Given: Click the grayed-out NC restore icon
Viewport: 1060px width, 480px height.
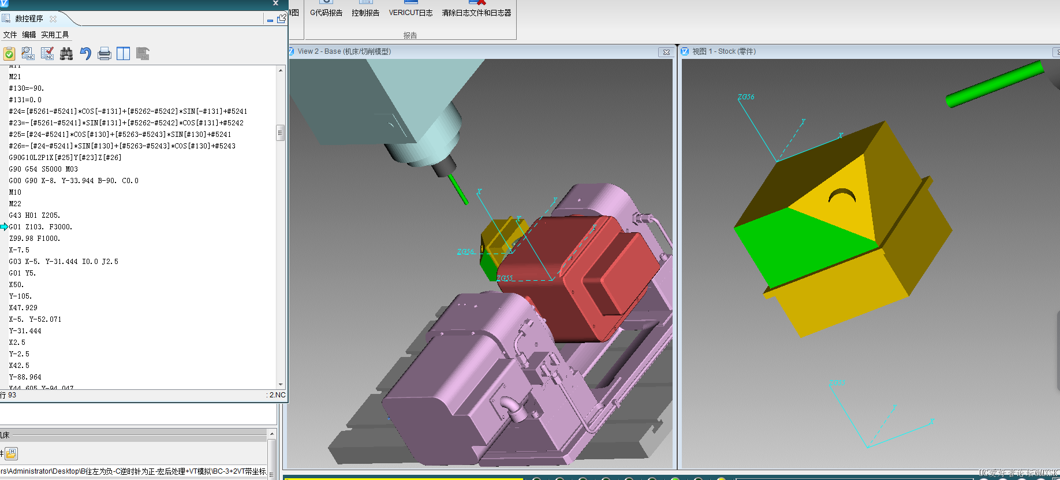Looking at the screenshot, I should [x=143, y=54].
